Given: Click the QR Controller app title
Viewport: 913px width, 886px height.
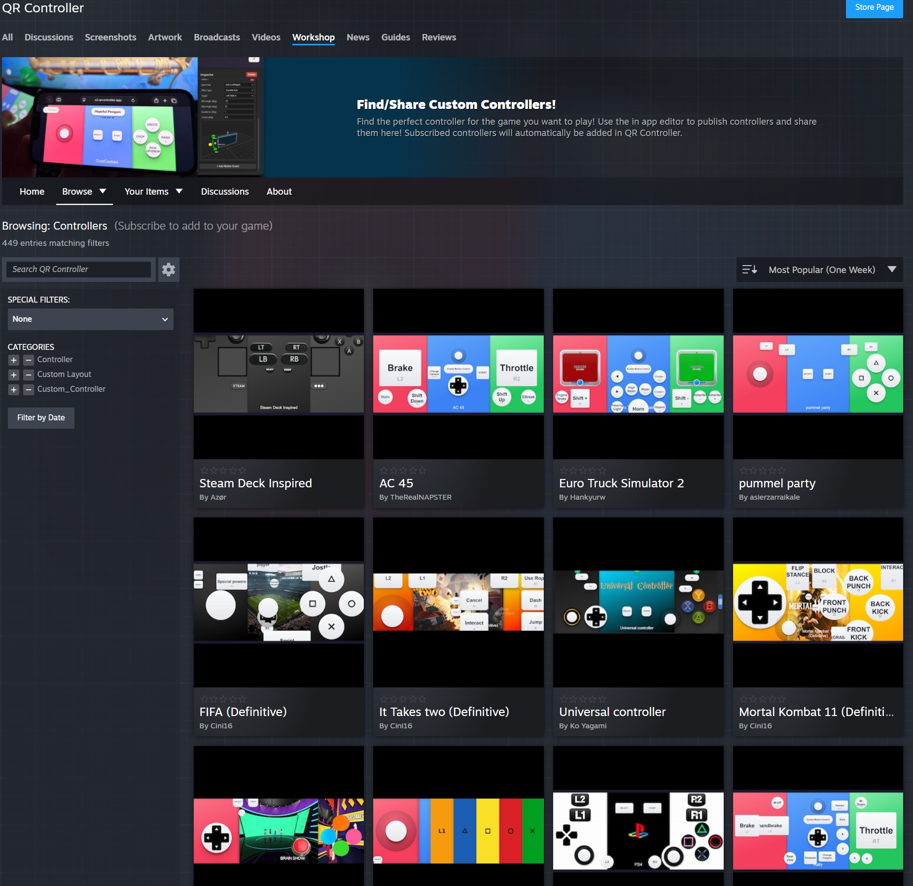Looking at the screenshot, I should click(43, 8).
